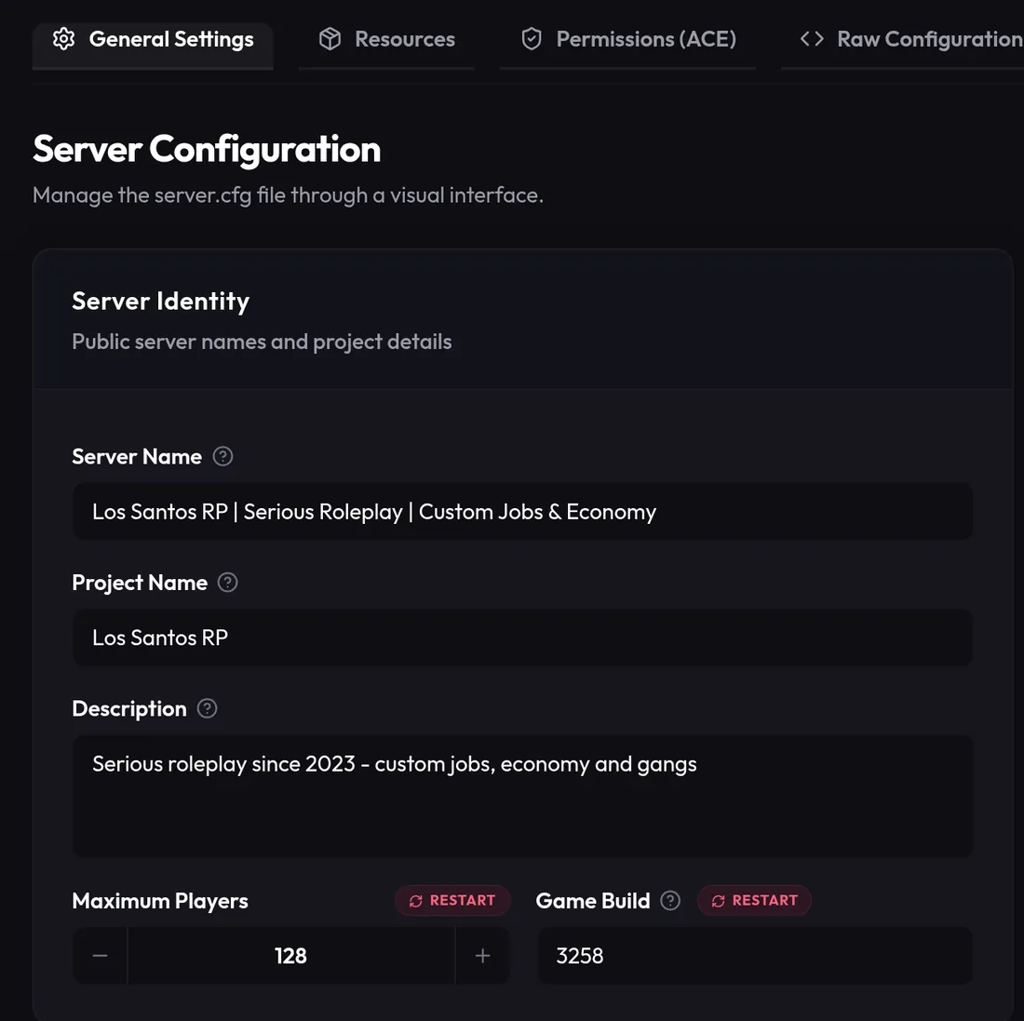The height and width of the screenshot is (1021, 1024).
Task: Click the Server Identity section title
Action: [161, 302]
